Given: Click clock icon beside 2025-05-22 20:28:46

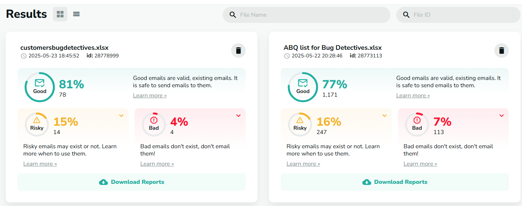Looking at the screenshot, I should point(287,56).
